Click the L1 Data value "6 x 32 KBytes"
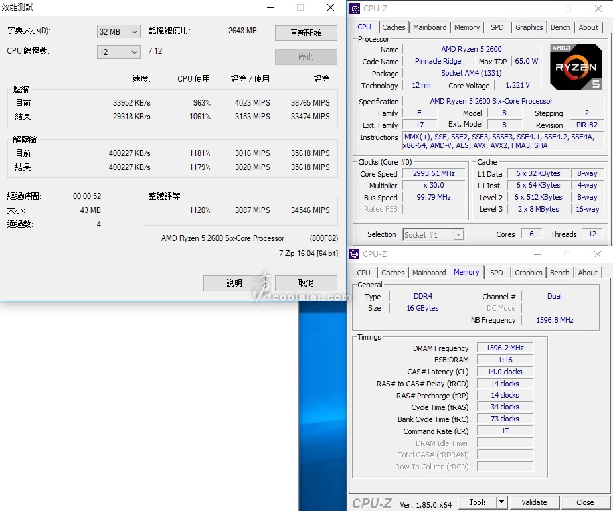 tap(538, 173)
